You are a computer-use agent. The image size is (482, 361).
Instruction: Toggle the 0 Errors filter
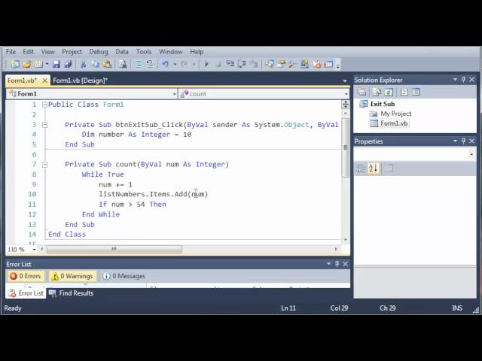[26, 276]
